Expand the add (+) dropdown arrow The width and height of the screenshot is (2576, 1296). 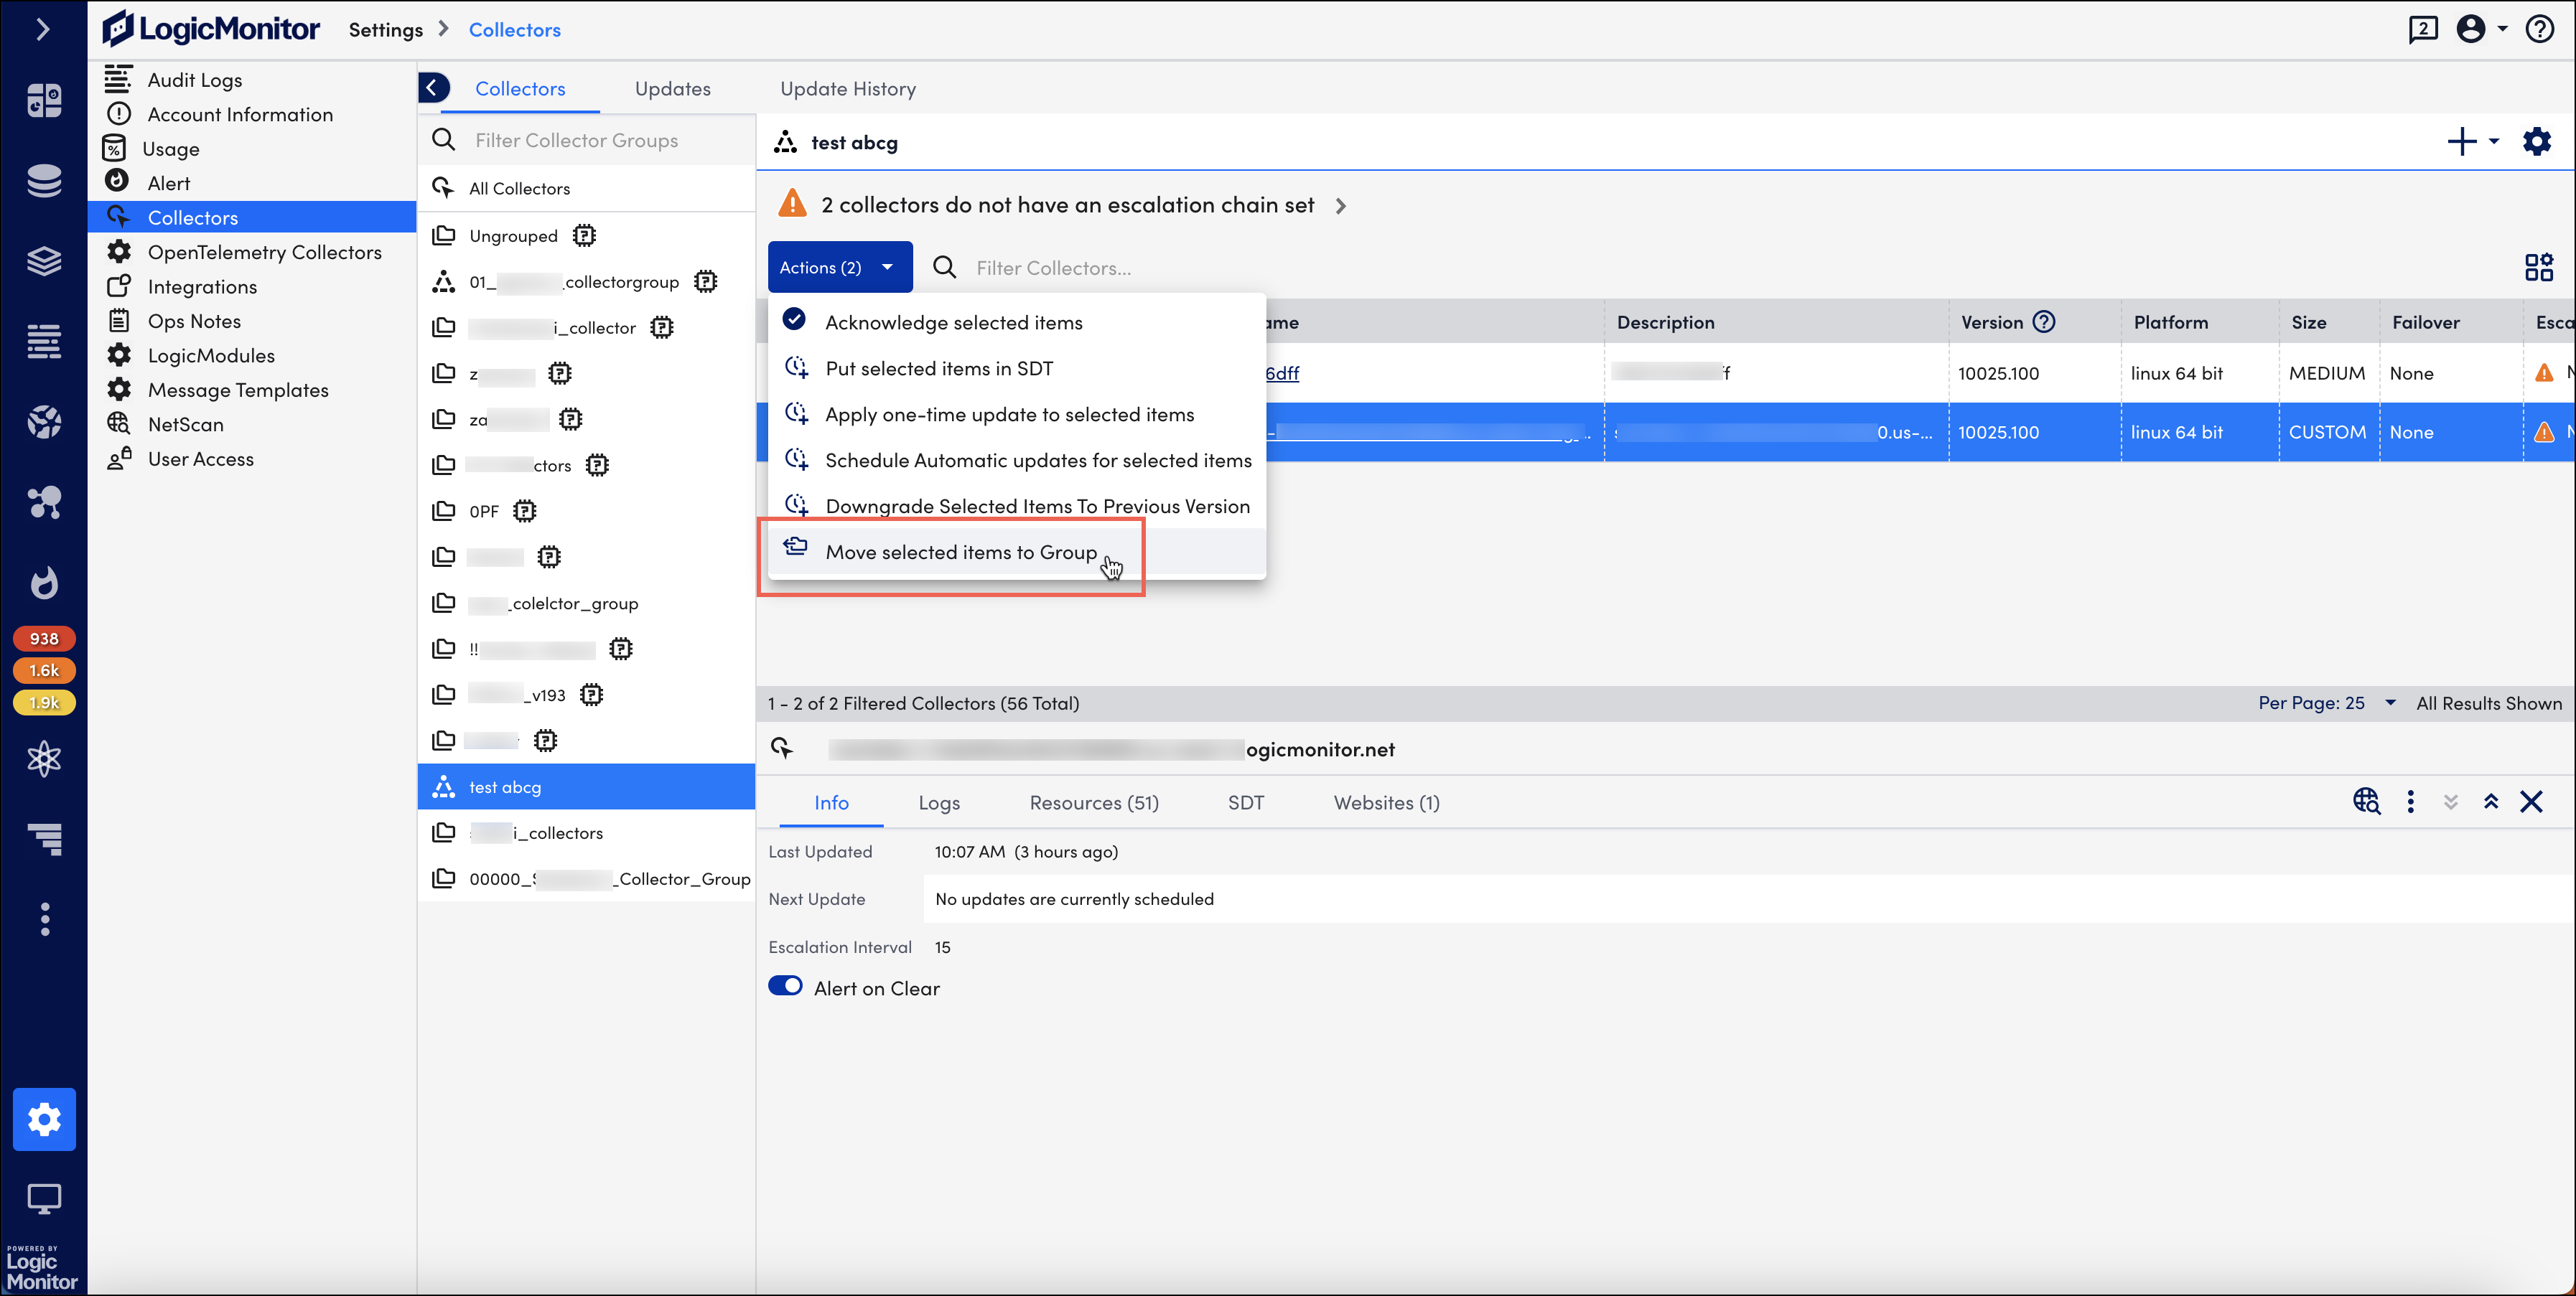click(x=2494, y=142)
